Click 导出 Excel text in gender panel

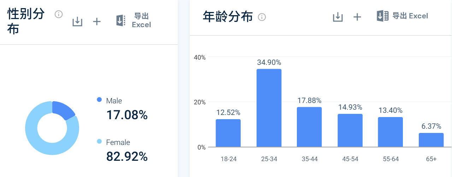141,20
